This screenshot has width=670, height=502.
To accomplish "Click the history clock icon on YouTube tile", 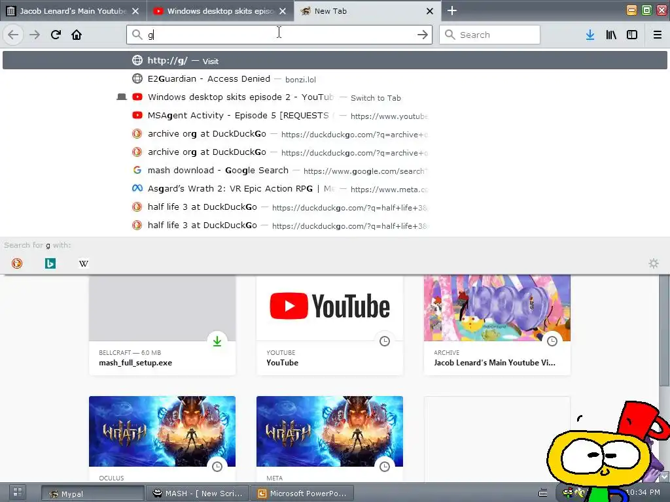I will coord(385,341).
